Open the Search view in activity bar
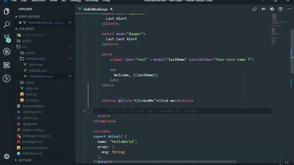294x165 pixels. pyautogui.click(x=6, y=24)
